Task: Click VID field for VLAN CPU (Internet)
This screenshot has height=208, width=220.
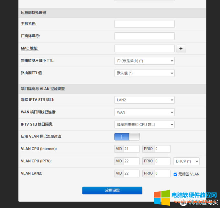Action: tap(131, 149)
